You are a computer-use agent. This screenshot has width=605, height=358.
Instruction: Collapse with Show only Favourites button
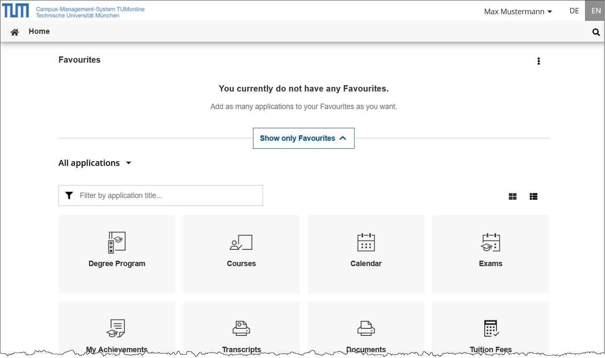[304, 138]
